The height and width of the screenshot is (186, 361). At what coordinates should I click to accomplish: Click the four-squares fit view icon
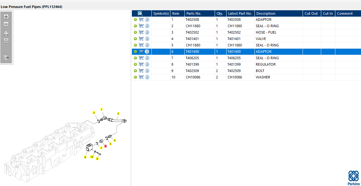point(6,33)
